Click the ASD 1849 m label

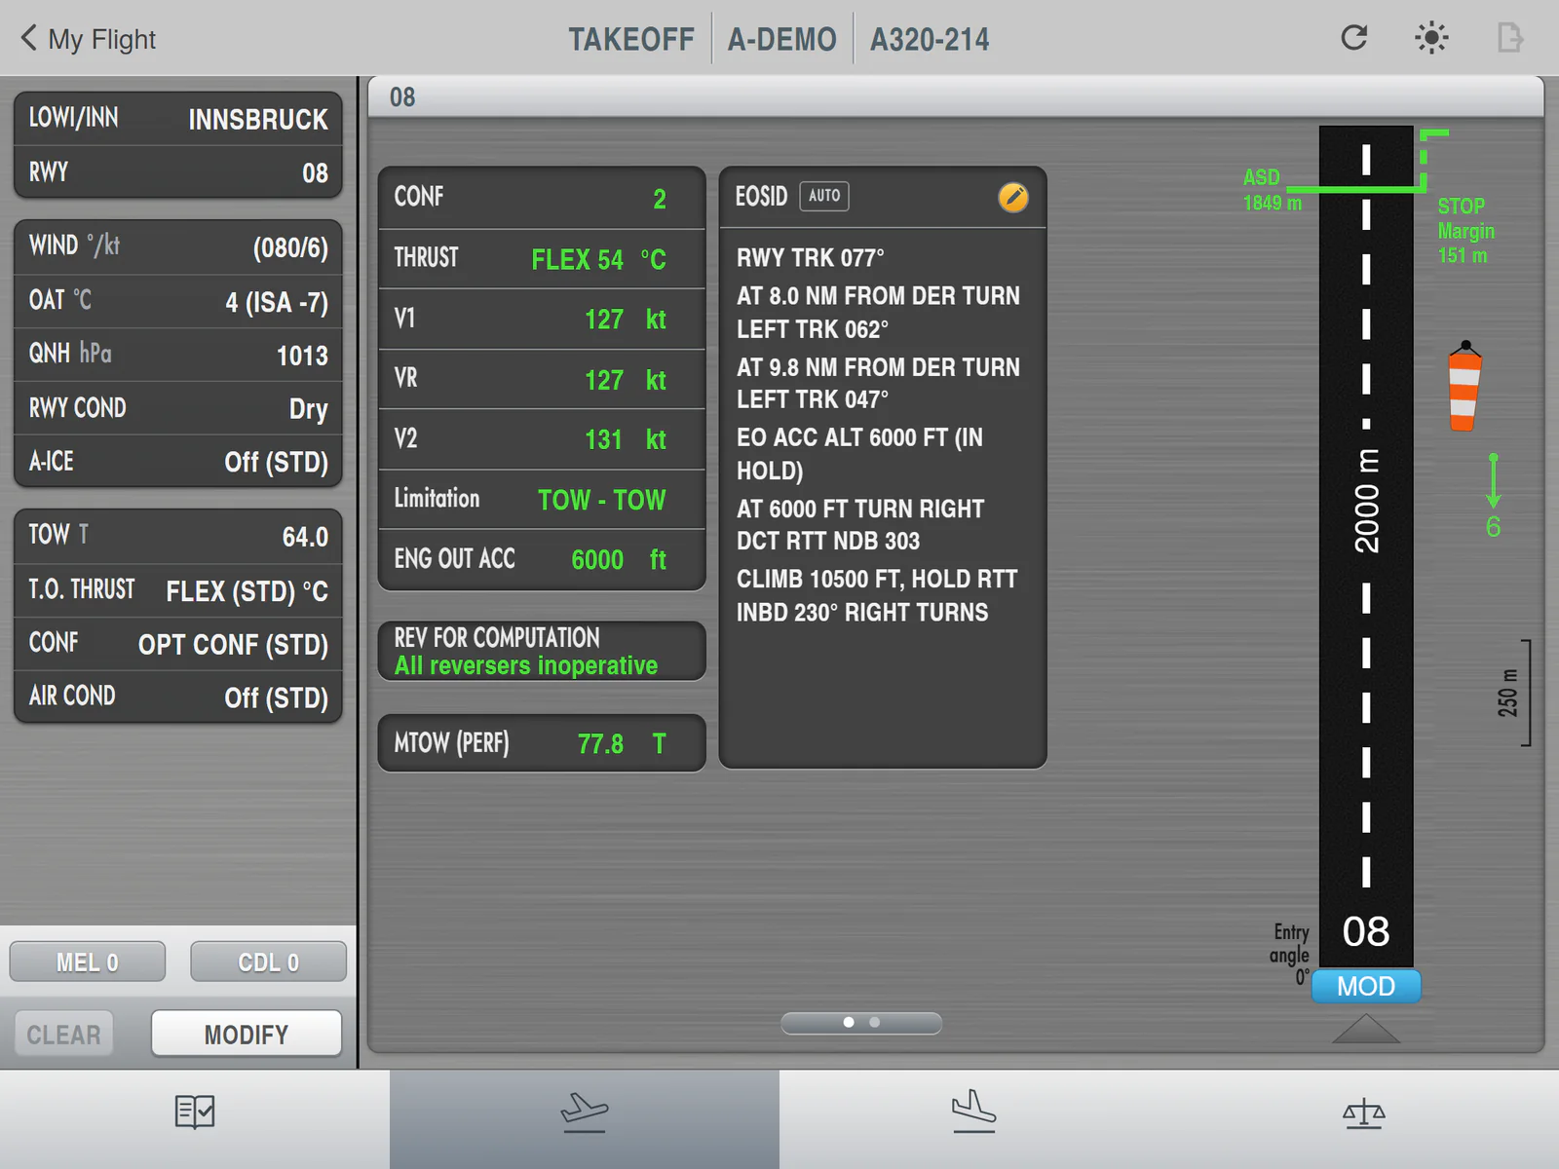(x=1272, y=190)
